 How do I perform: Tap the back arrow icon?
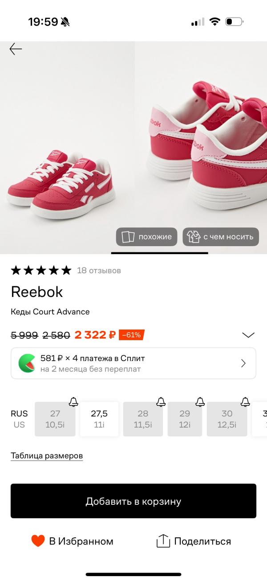point(16,49)
